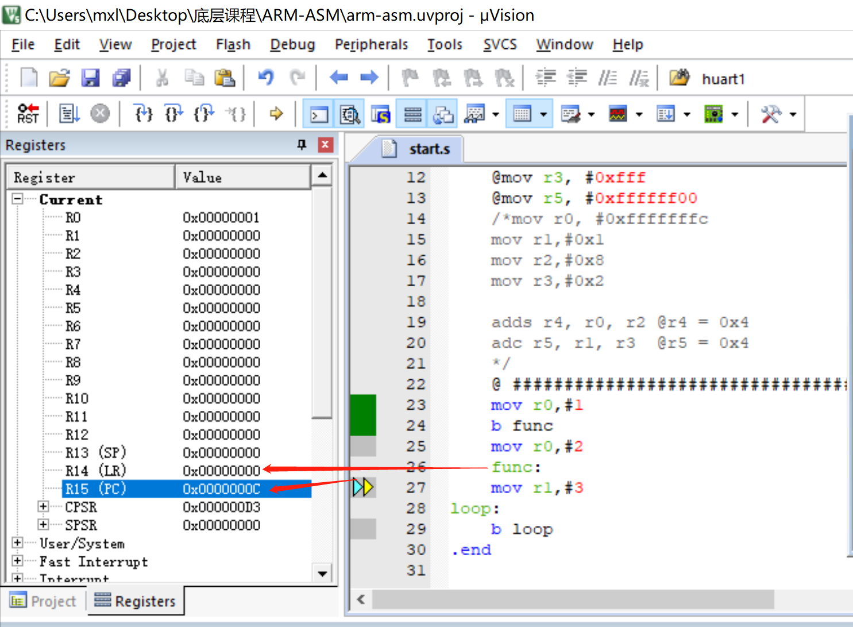The image size is (853, 627).
Task: Expand Fast Interrupt register group
Action: (17, 560)
